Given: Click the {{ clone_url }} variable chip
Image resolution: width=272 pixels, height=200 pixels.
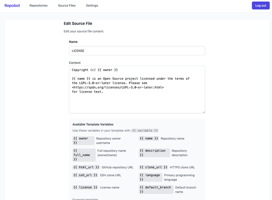Looking at the screenshot, I should [153, 167].
